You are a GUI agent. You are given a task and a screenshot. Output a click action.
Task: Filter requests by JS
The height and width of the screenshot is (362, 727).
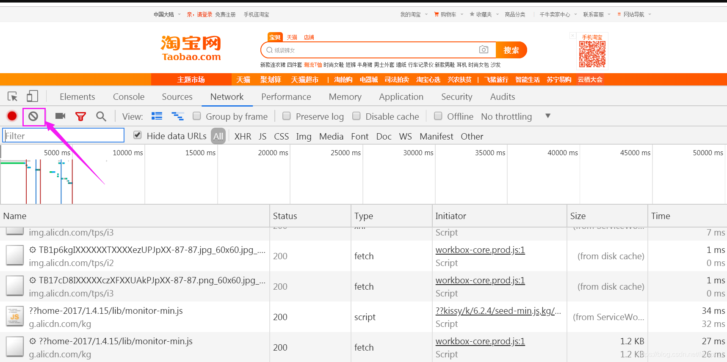(263, 136)
